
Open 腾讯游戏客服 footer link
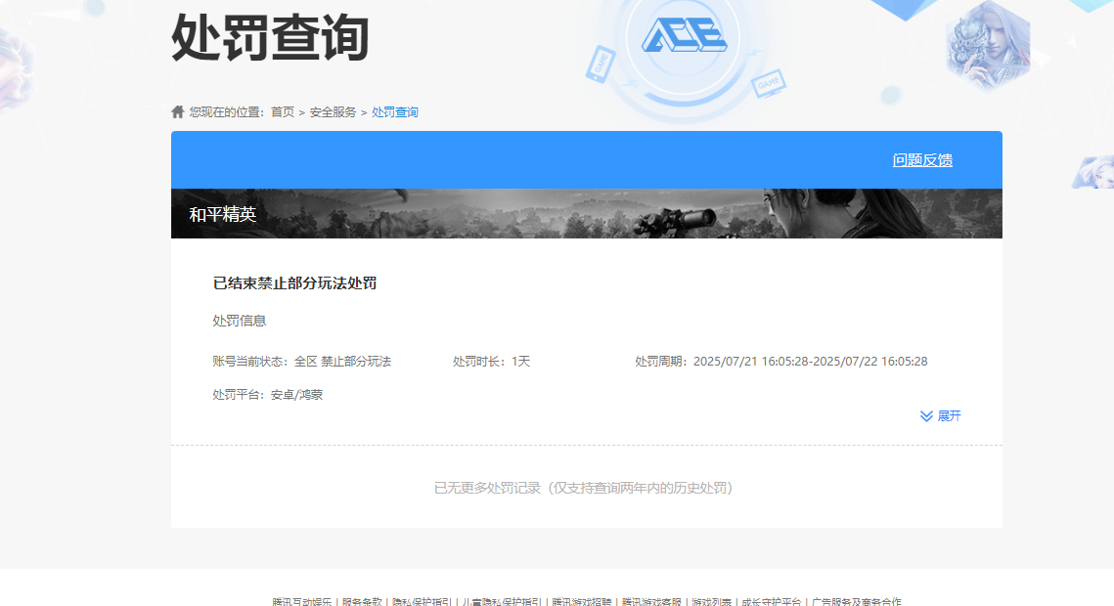(651, 602)
